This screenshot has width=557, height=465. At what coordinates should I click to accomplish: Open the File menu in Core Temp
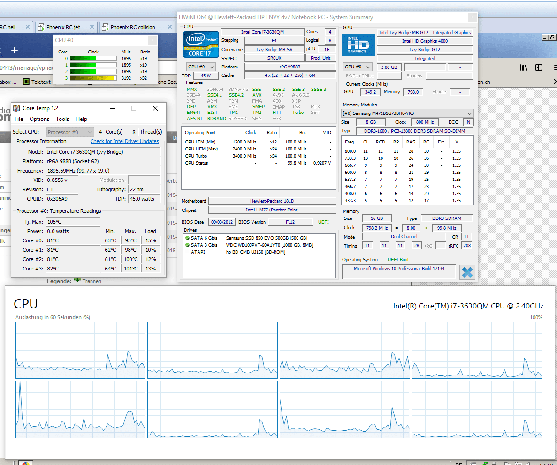pyautogui.click(x=19, y=119)
